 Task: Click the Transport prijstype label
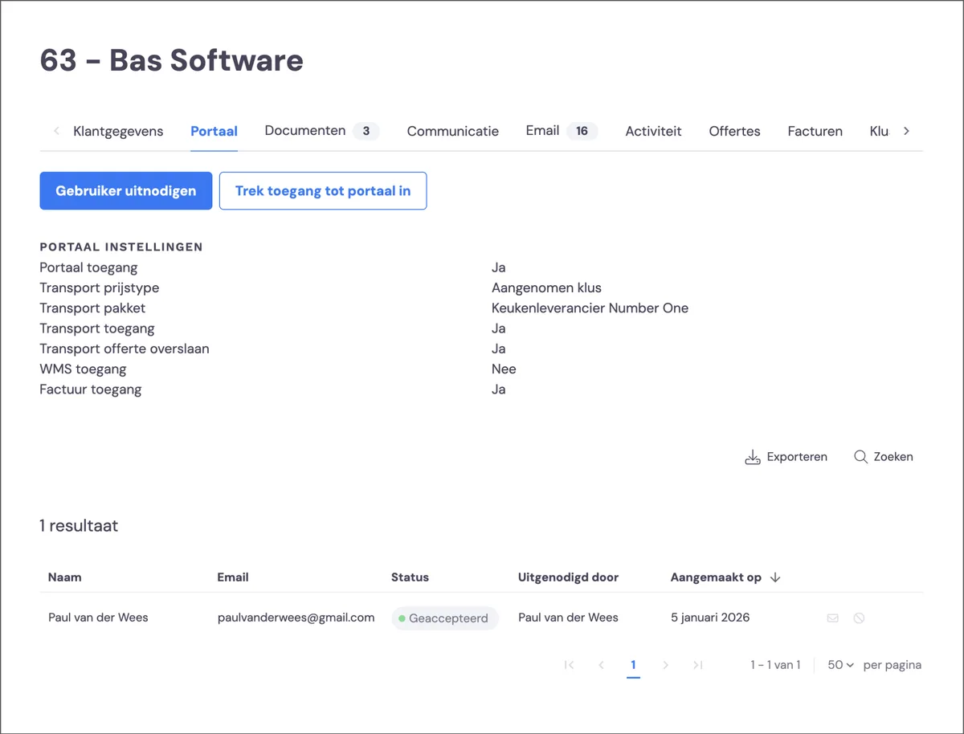pos(100,288)
